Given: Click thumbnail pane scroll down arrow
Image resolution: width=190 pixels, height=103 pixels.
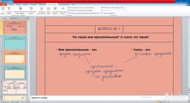Looking at the screenshot, I should (28, 99).
